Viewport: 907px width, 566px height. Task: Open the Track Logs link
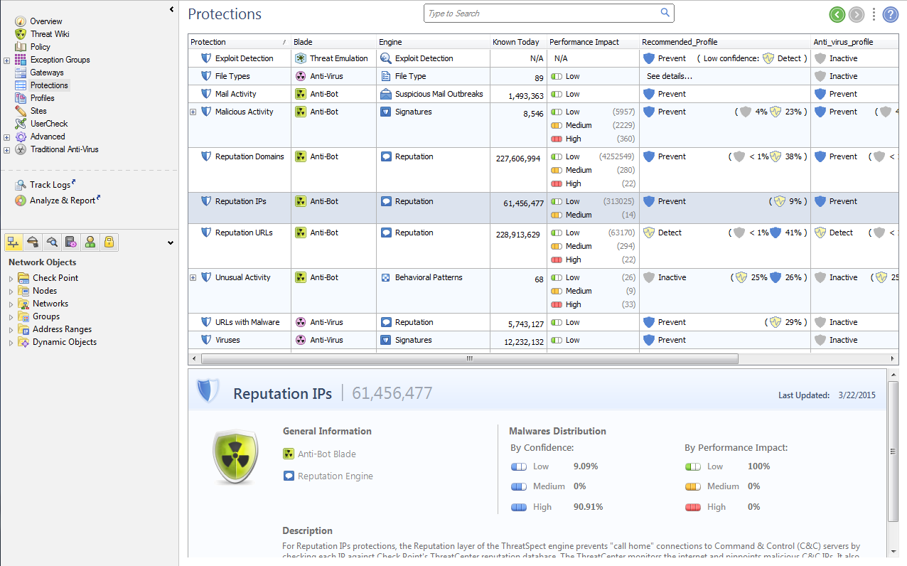(50, 185)
